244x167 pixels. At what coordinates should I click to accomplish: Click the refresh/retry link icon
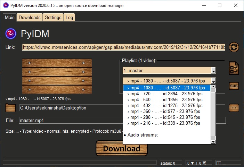234,47
